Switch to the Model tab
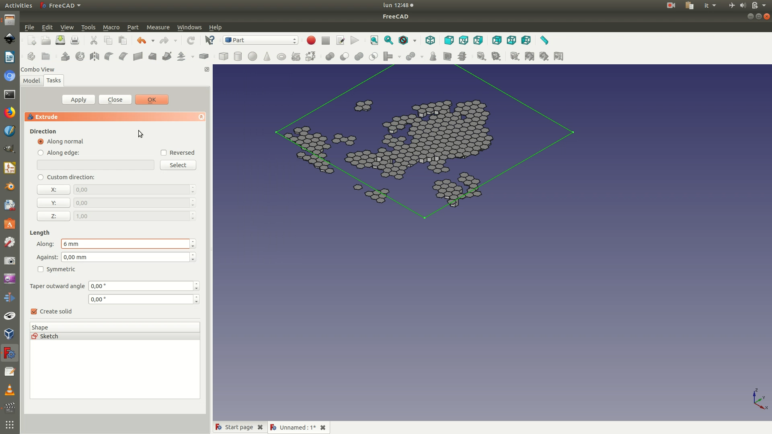The width and height of the screenshot is (772, 434). (x=31, y=80)
